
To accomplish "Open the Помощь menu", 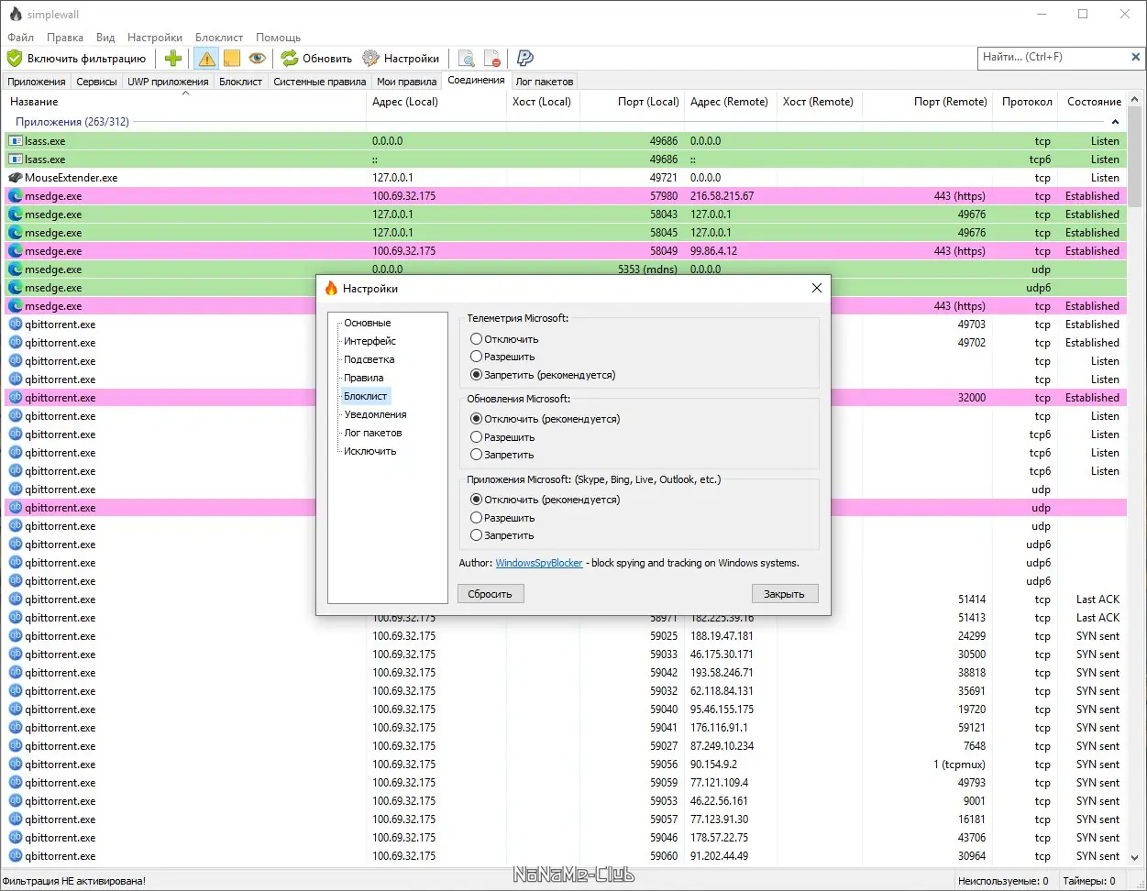I will pos(278,38).
